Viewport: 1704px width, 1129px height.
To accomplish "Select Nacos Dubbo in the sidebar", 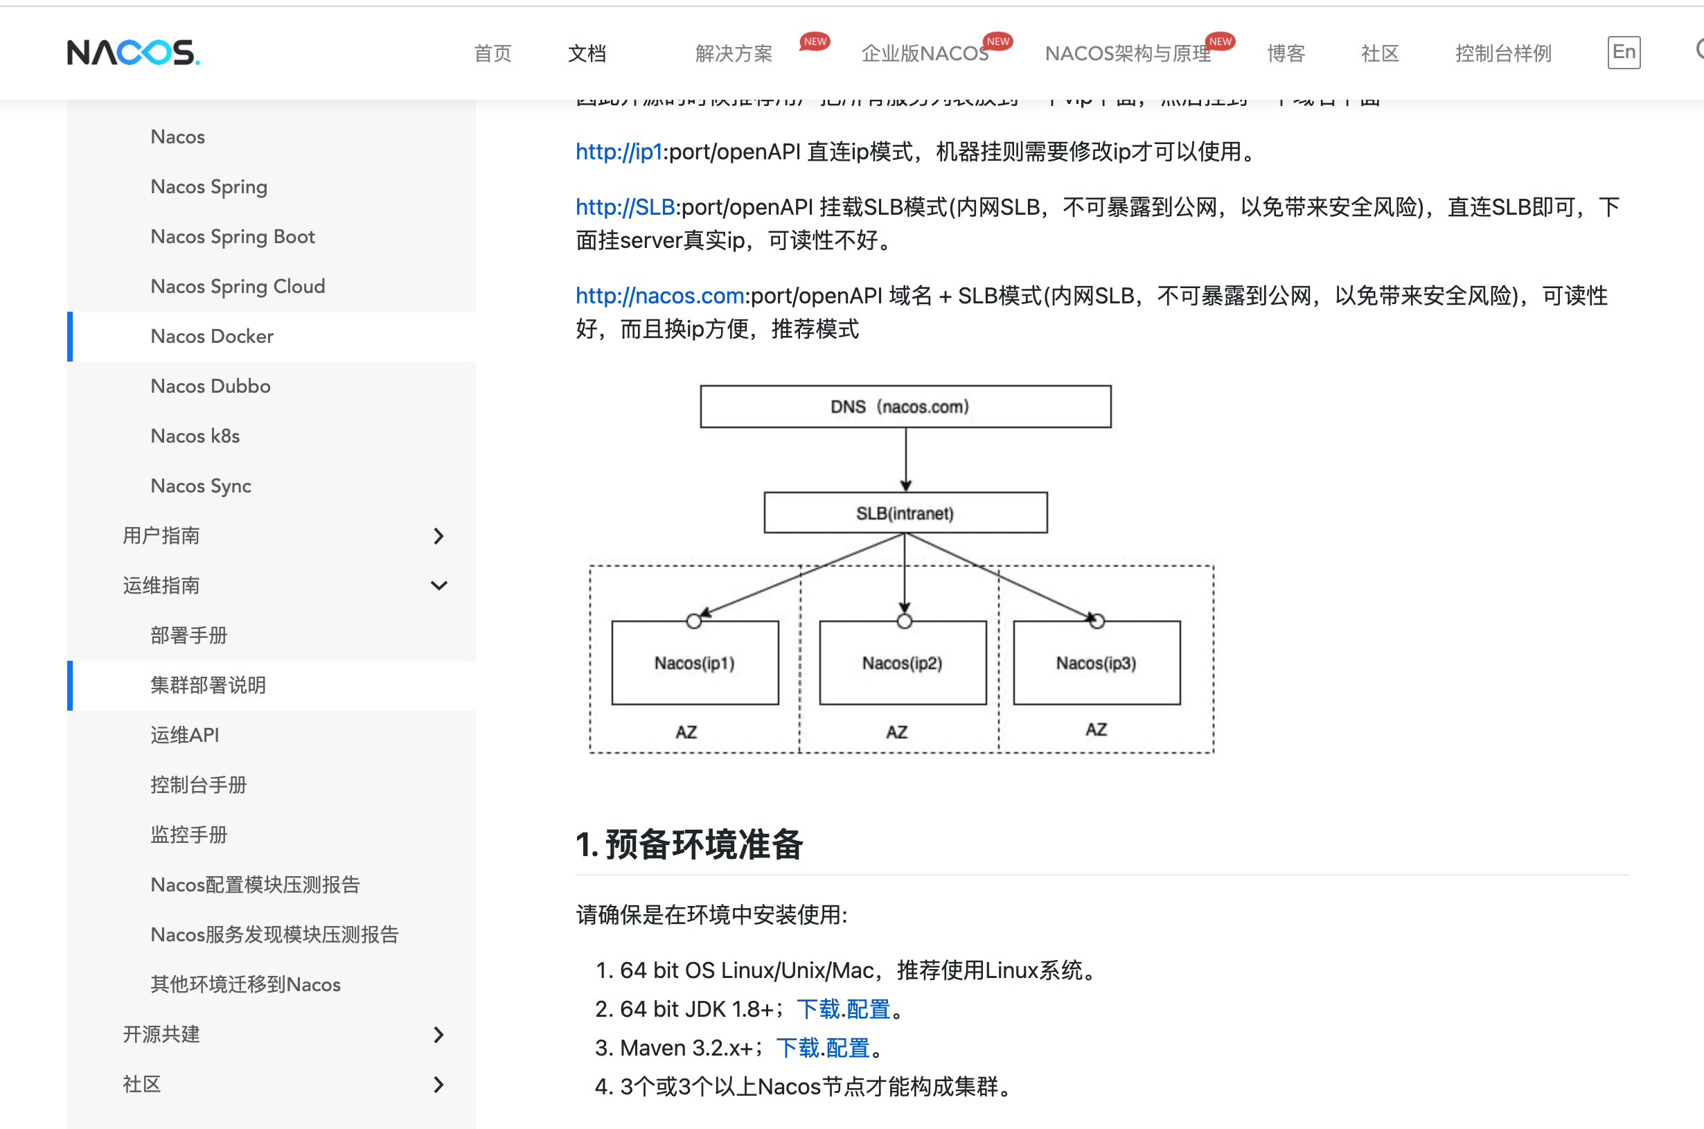I will (x=210, y=386).
